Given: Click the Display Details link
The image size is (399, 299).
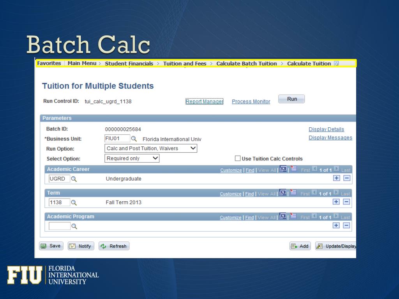Looking at the screenshot, I should click(x=326, y=129).
